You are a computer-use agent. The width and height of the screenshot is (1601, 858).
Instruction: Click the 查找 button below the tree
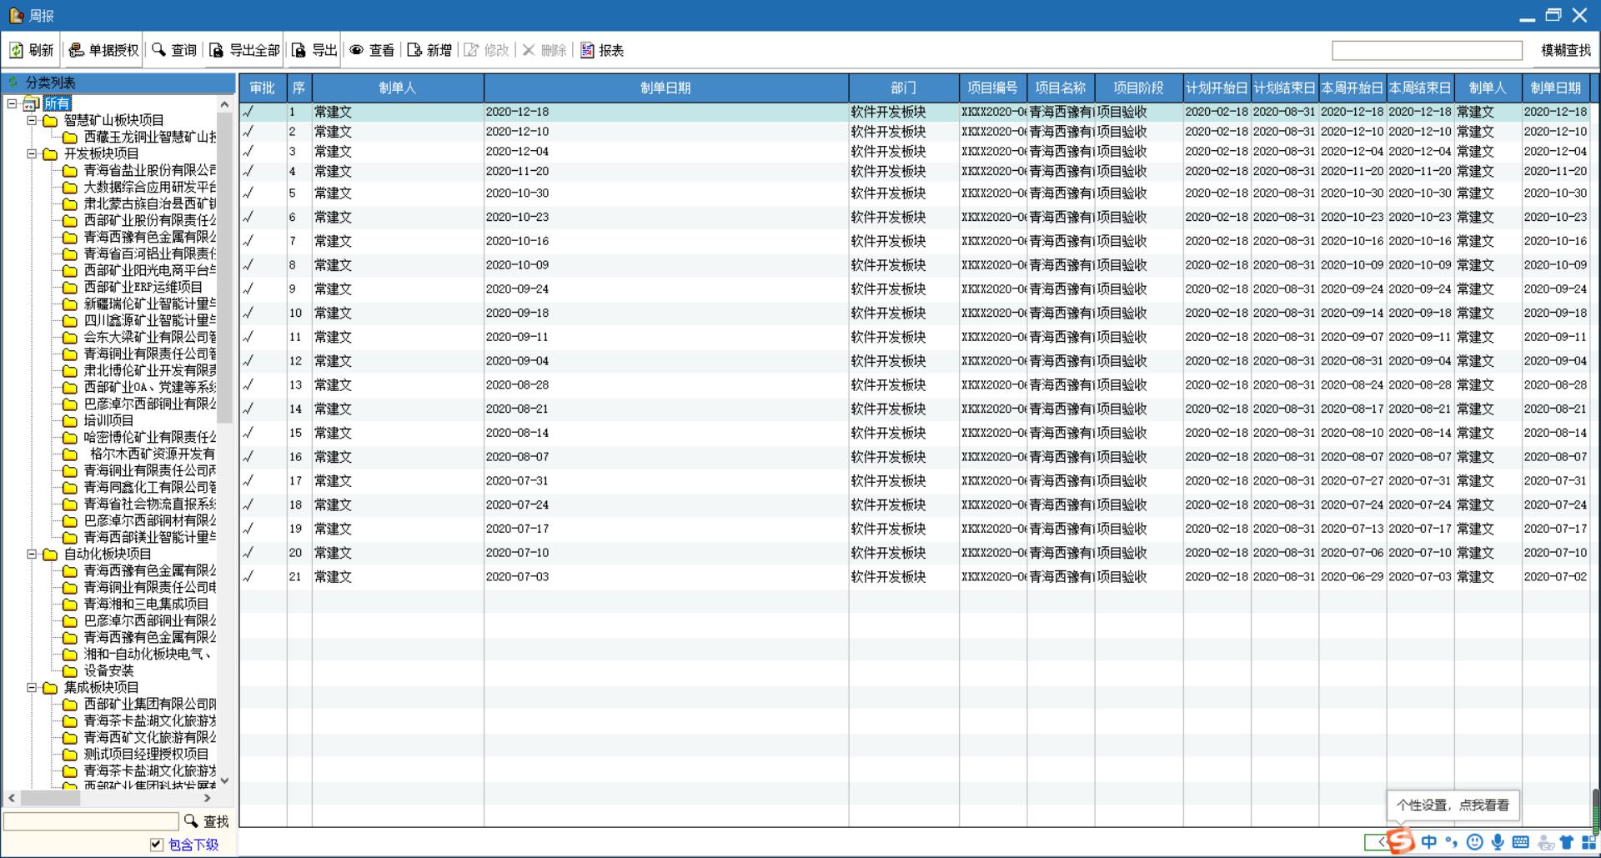point(207,821)
